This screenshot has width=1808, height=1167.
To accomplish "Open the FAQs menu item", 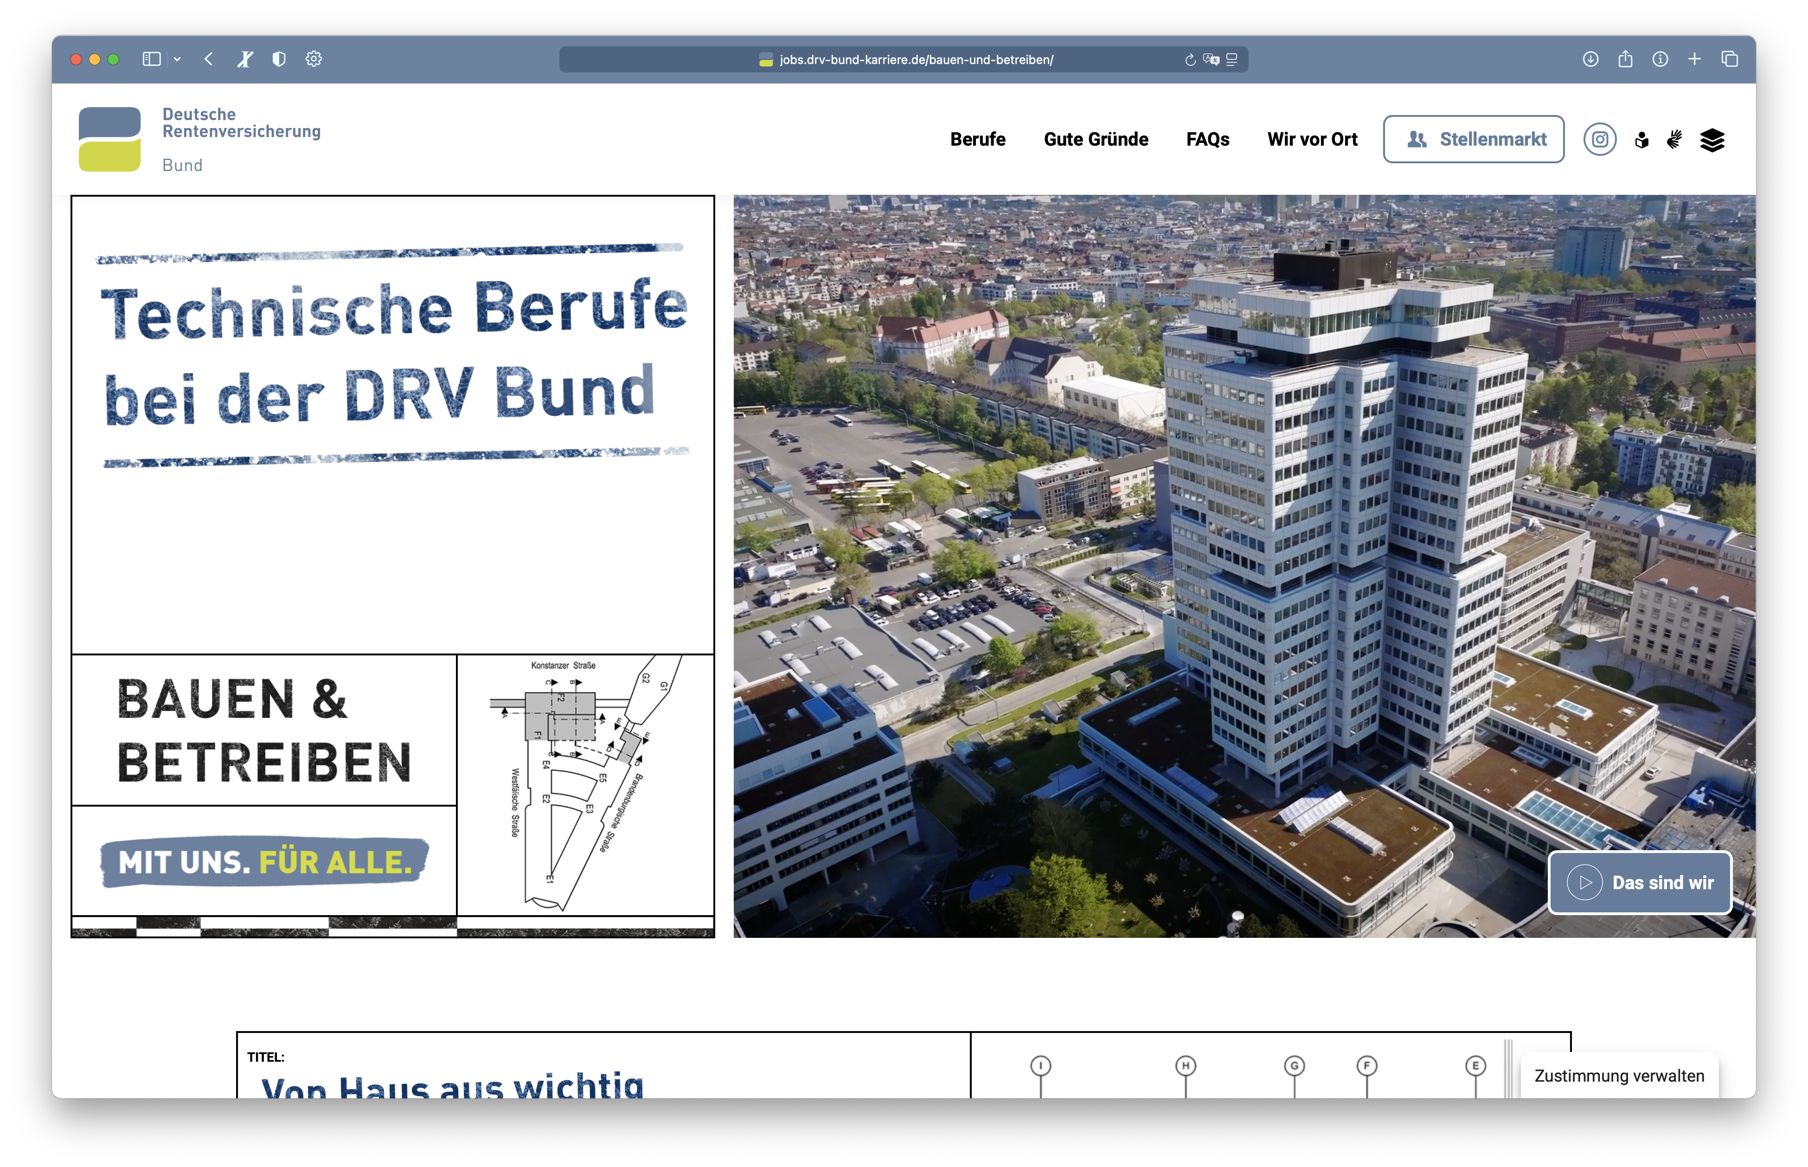I will [x=1207, y=140].
